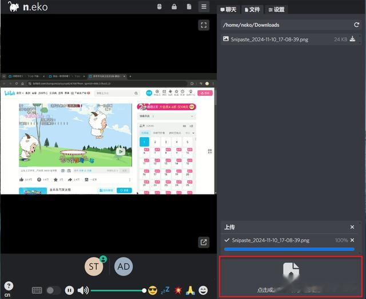Close the active third tab in the remote browser
Image resolution: width=366 pixels, height=299 pixels.
click(x=124, y=76)
